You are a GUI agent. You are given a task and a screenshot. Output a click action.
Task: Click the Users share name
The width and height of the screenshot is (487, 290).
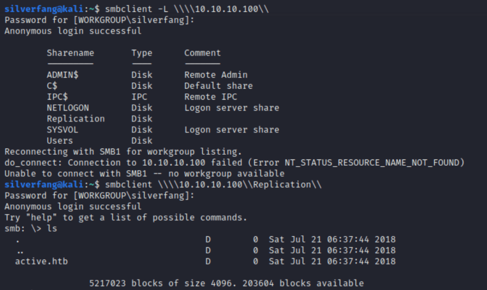click(x=60, y=140)
